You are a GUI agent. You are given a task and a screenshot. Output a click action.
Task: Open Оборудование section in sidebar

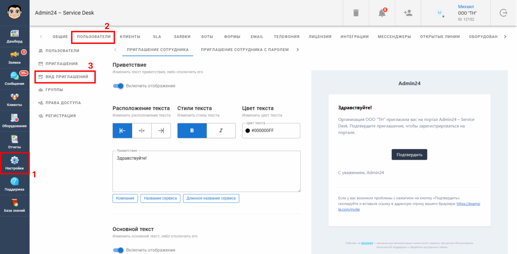pos(15,120)
